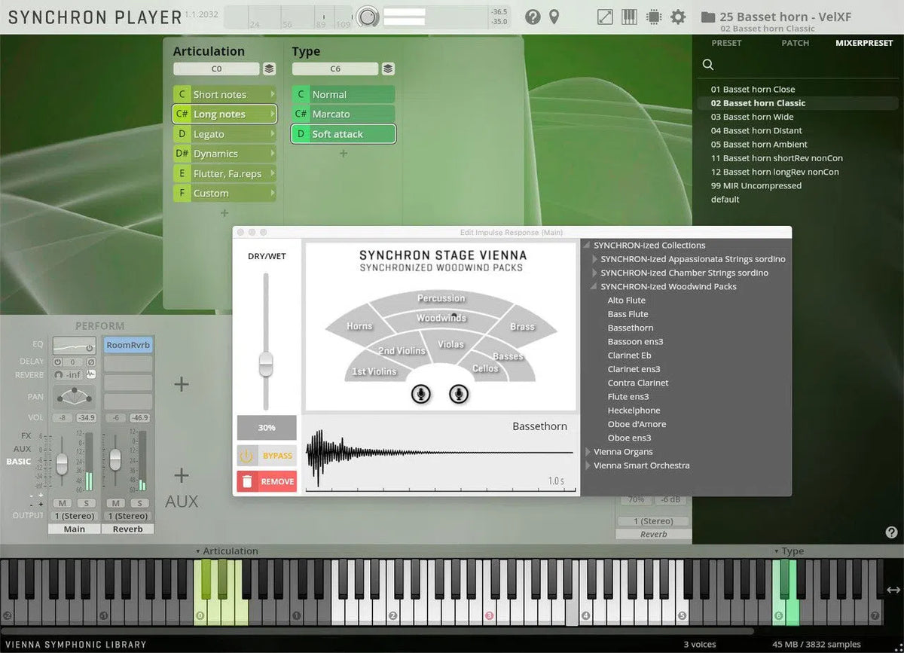904x653 pixels.
Task: Toggle BYPASS on the impulse response
Action: tap(267, 456)
